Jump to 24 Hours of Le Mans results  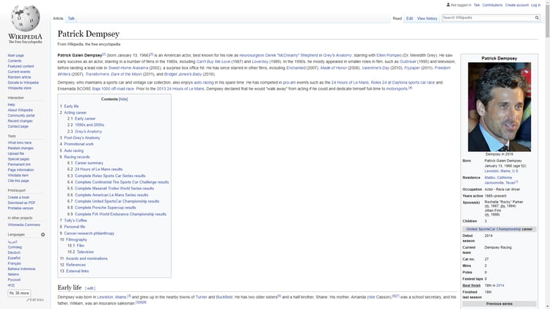98,170
